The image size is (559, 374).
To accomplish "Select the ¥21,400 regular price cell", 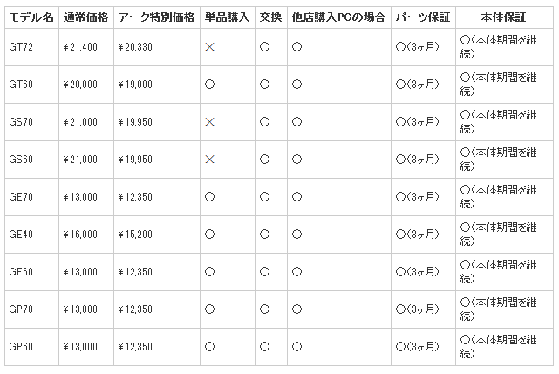I will [x=80, y=46].
